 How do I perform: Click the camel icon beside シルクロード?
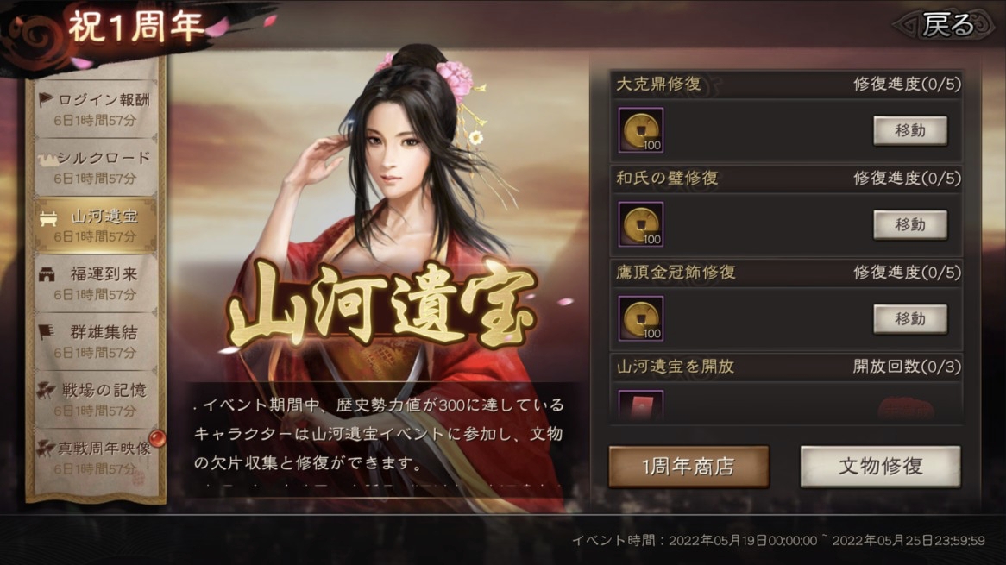[47, 159]
